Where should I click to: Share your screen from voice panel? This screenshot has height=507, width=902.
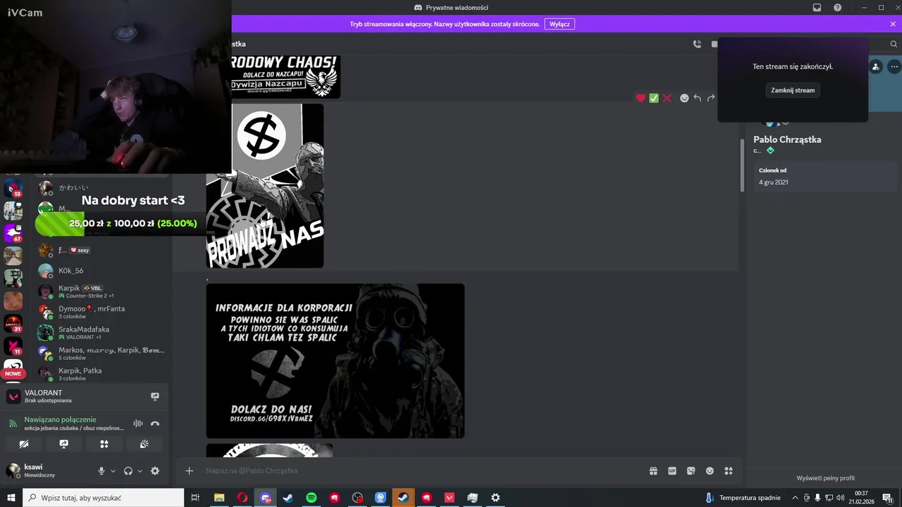point(64,444)
